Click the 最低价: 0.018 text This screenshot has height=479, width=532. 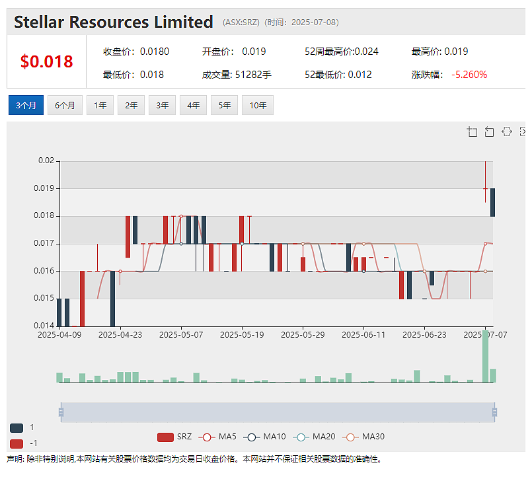[x=133, y=75]
